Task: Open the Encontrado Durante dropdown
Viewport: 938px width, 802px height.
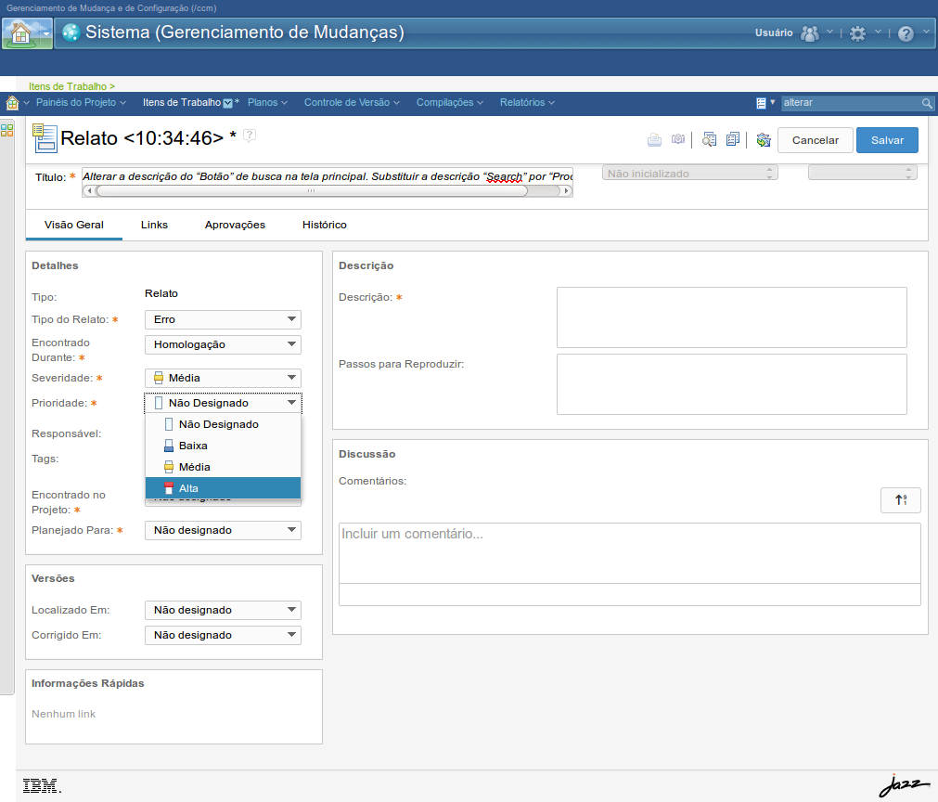Action: point(223,344)
